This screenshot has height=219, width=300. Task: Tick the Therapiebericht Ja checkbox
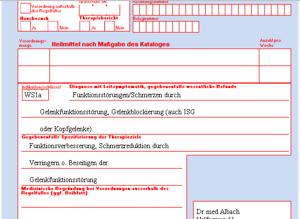(x=84, y=26)
